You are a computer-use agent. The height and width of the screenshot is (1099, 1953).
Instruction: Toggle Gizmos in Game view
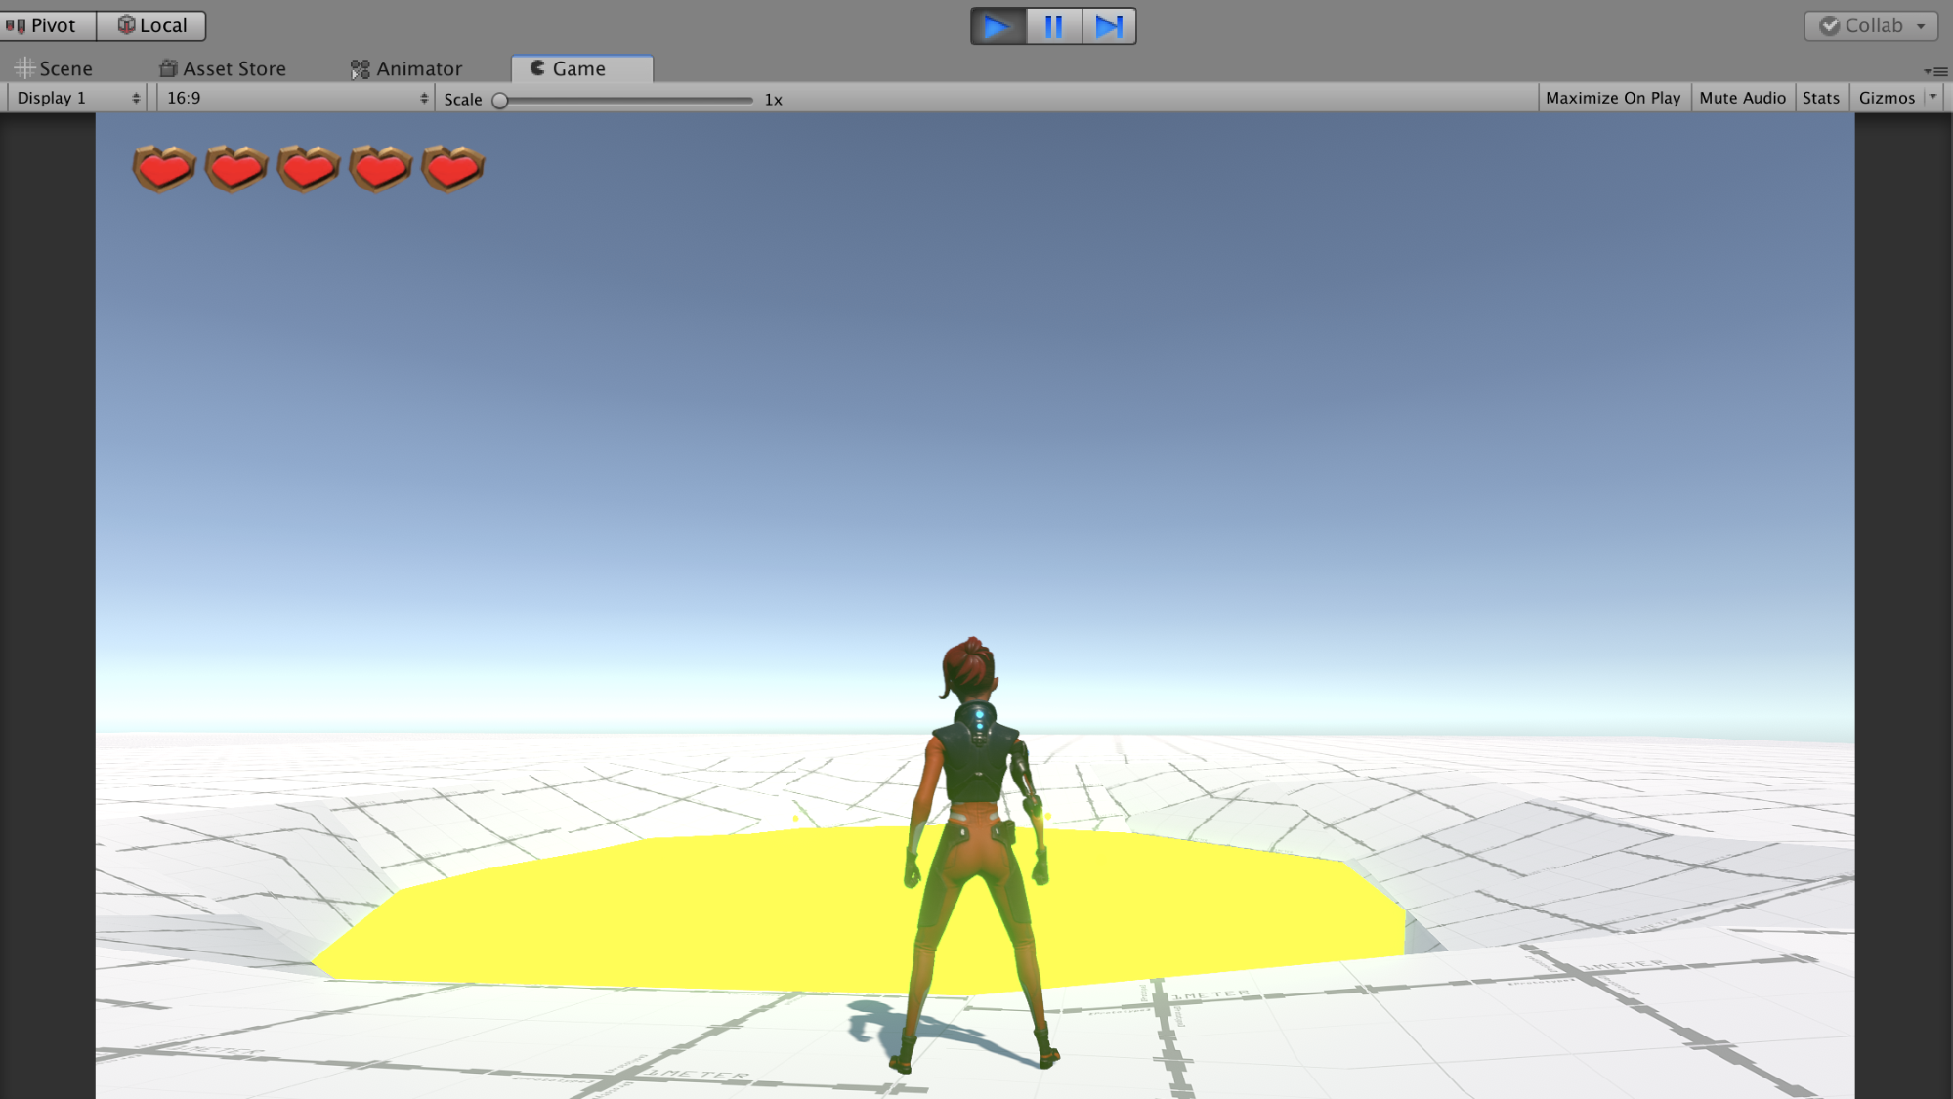click(1886, 98)
